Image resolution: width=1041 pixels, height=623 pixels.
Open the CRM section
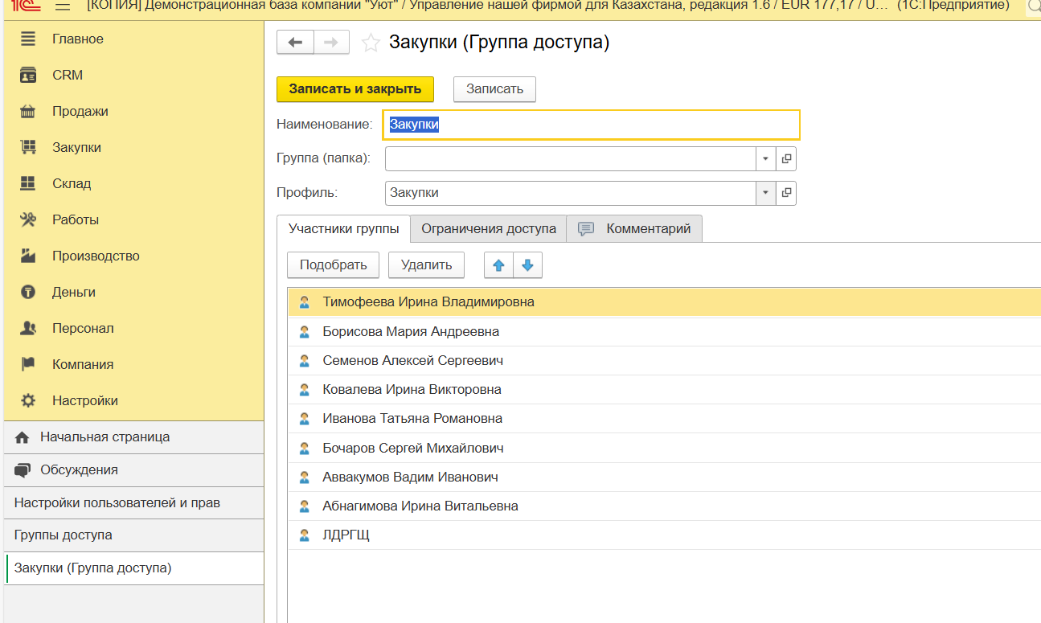68,76
